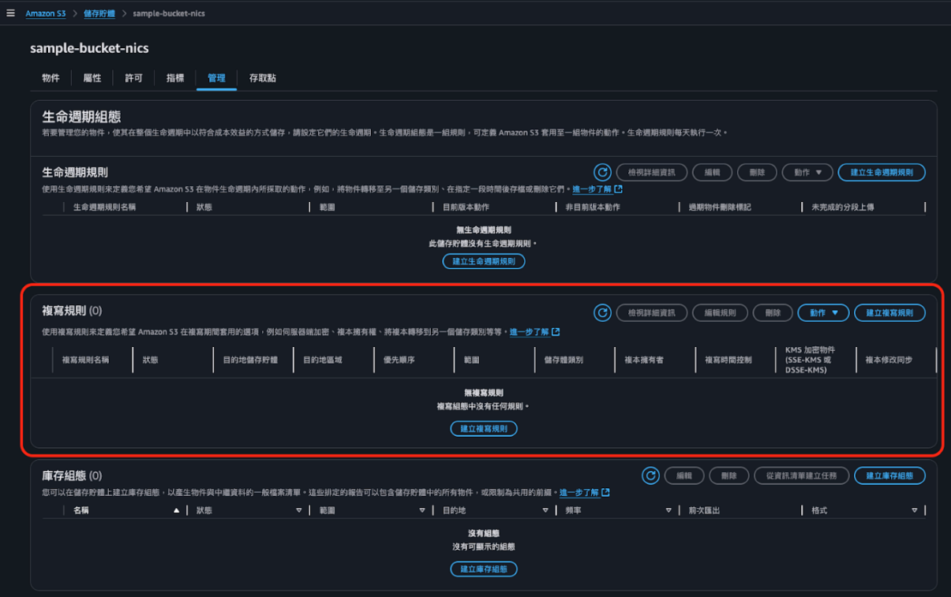Open the navigation sidebar menu
Screen dimensions: 951x597
(x=11, y=13)
